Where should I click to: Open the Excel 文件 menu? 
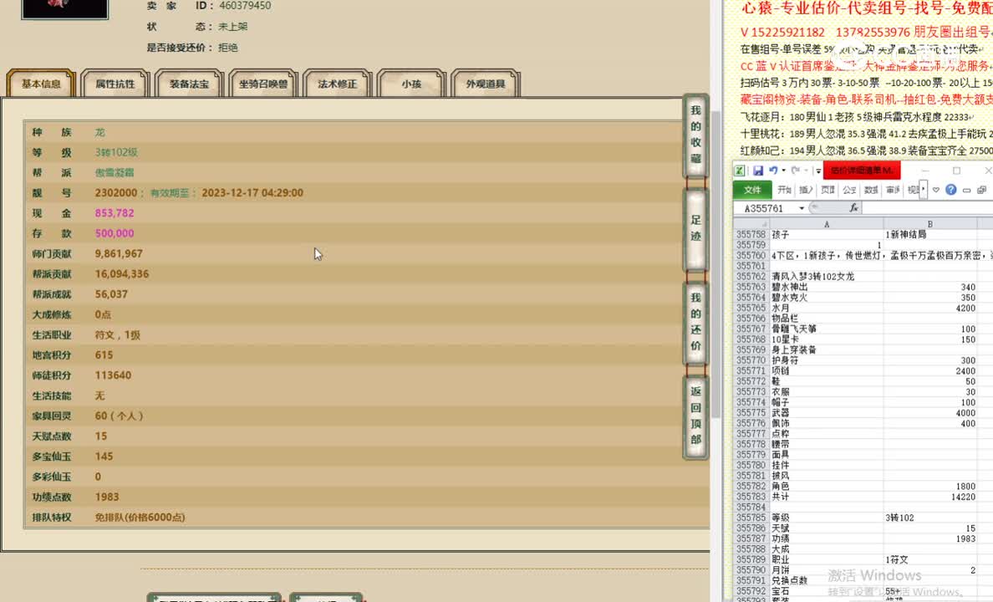click(756, 190)
